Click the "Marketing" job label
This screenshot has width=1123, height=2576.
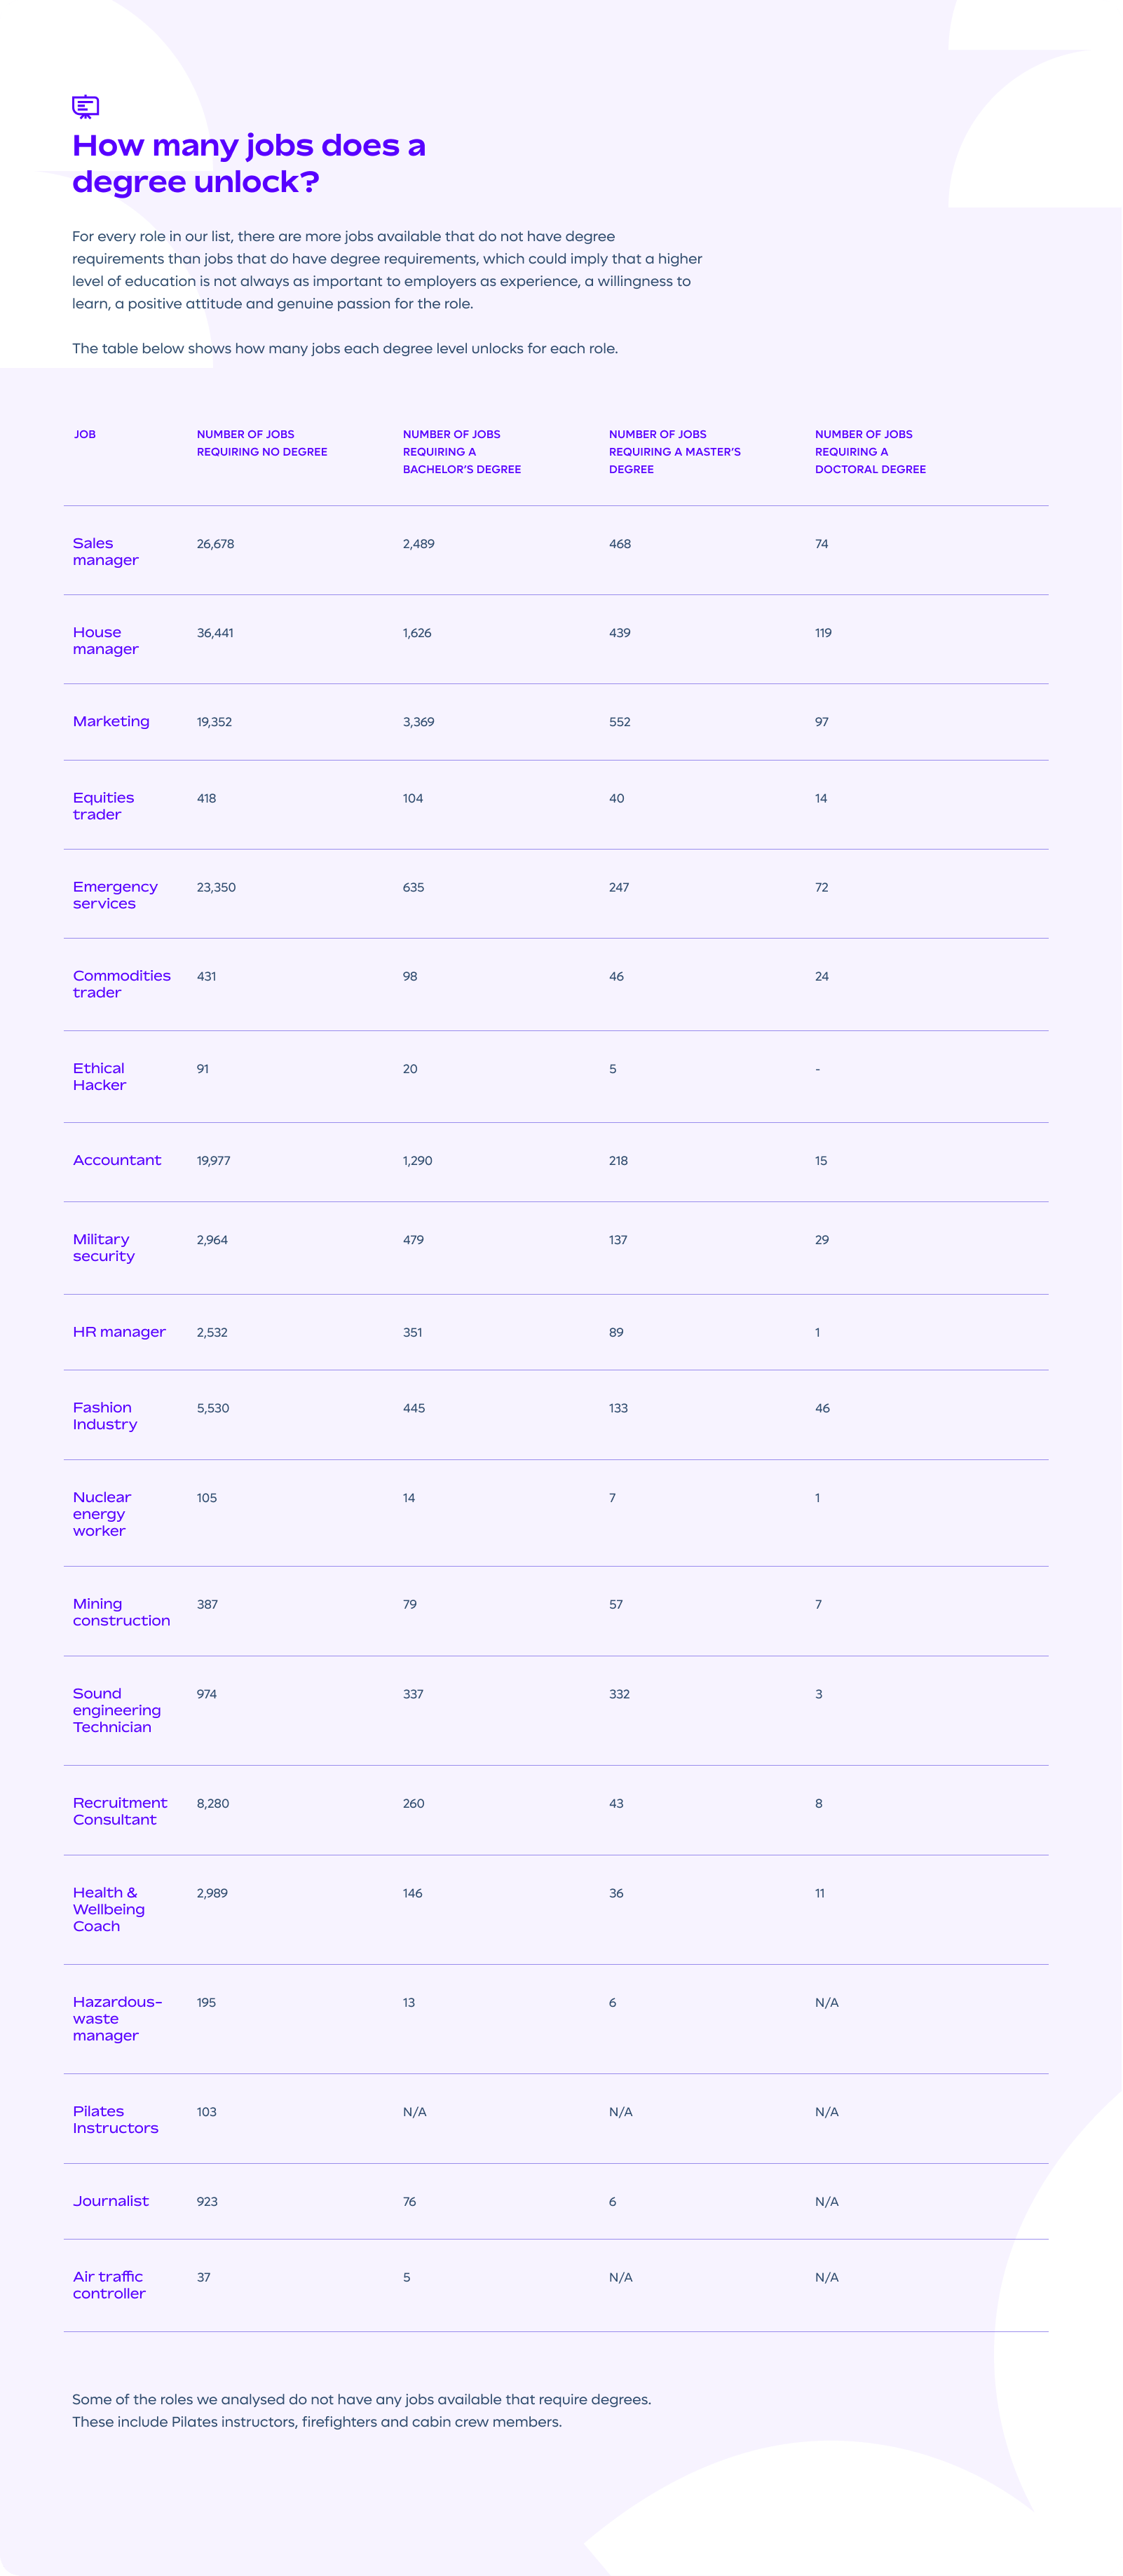[x=111, y=721]
